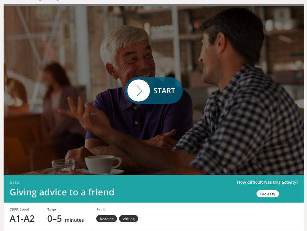Click the 0–5 minutes time value
This screenshot has width=307, height=231.
(65, 219)
